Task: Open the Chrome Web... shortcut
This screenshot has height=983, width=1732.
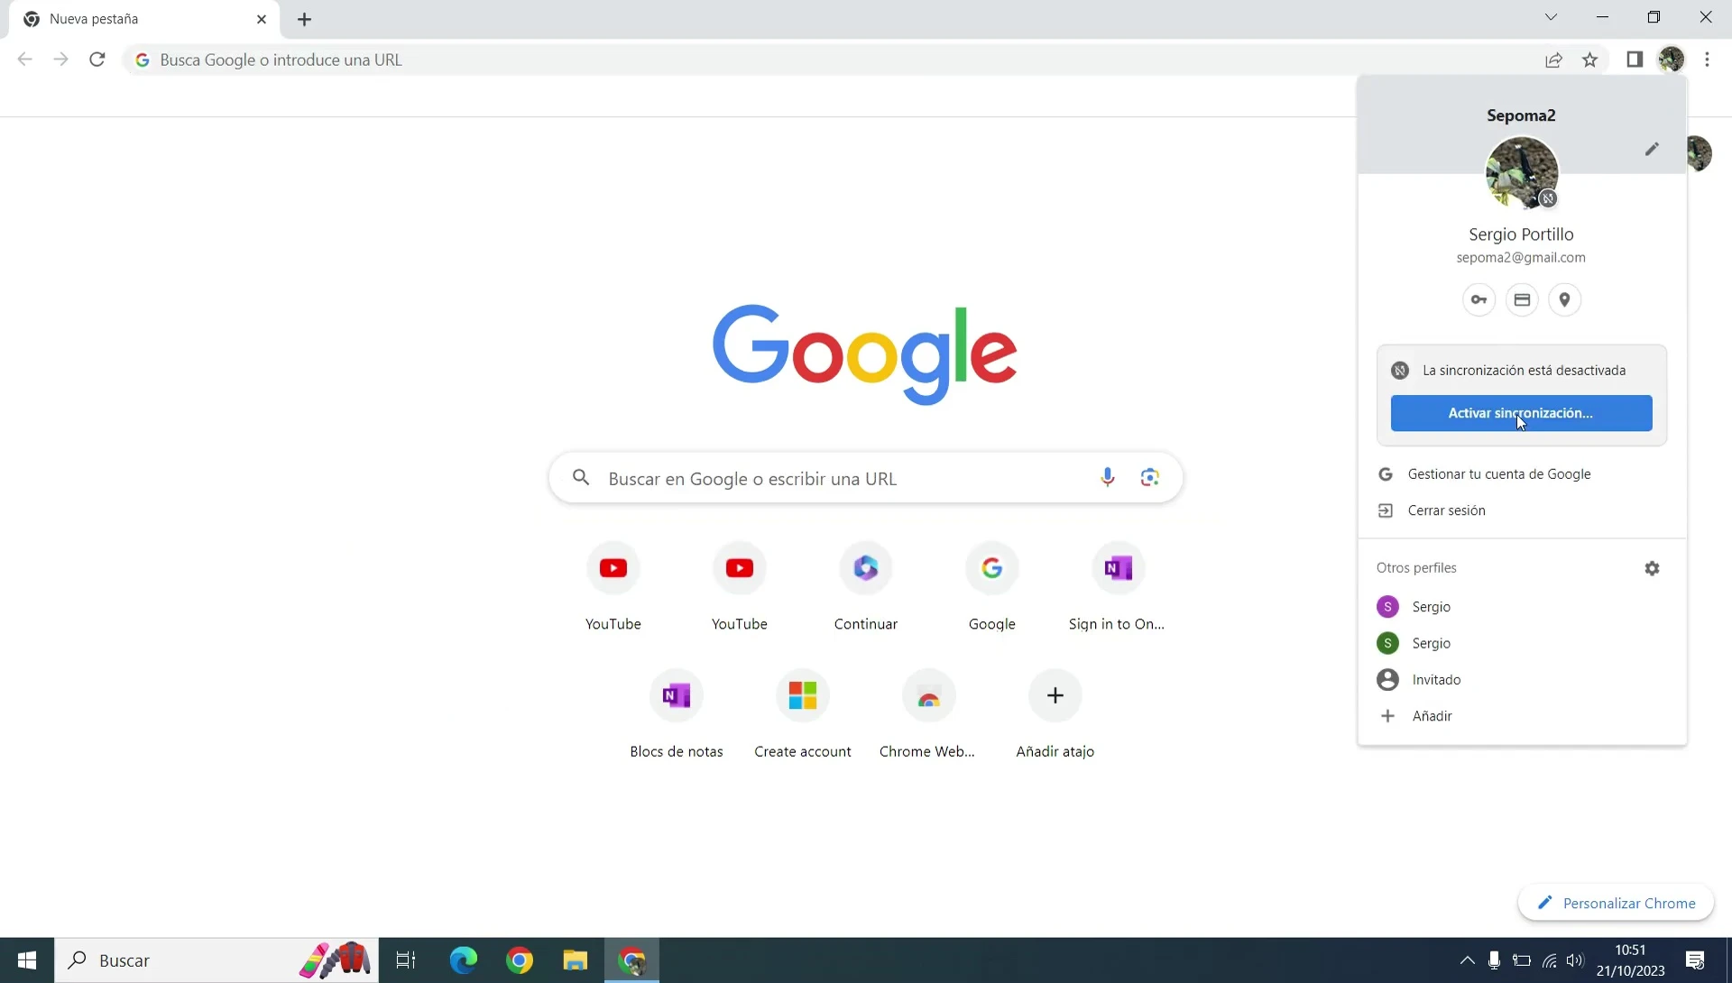Action: (928, 713)
